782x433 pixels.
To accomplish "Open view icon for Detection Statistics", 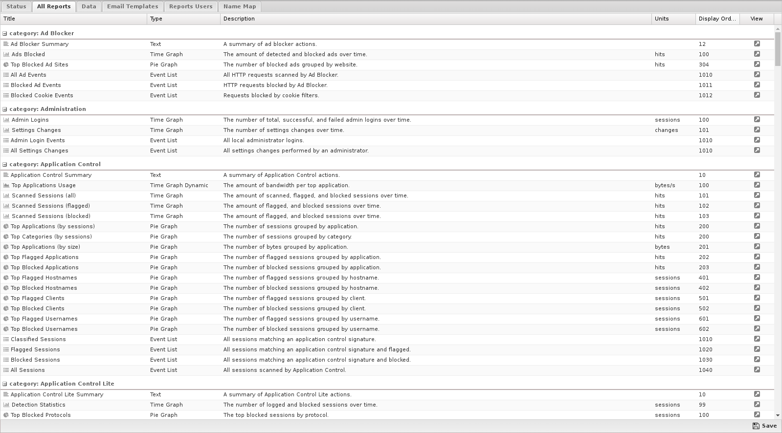I will pyautogui.click(x=757, y=405).
